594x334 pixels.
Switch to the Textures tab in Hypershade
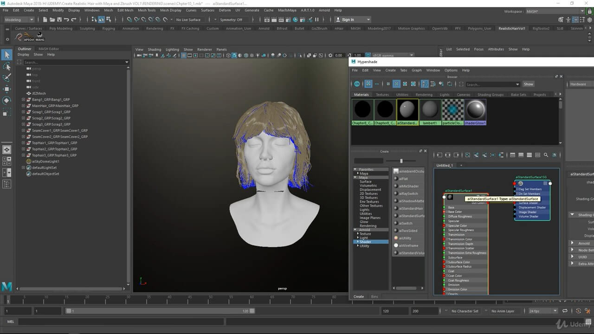(x=382, y=95)
